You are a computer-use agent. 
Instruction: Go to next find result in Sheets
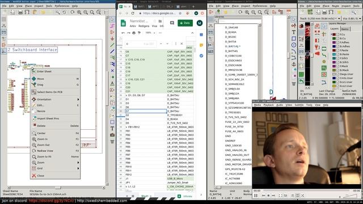click(x=167, y=44)
